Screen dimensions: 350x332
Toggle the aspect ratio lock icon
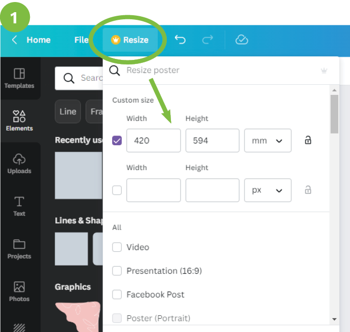pyautogui.click(x=308, y=141)
